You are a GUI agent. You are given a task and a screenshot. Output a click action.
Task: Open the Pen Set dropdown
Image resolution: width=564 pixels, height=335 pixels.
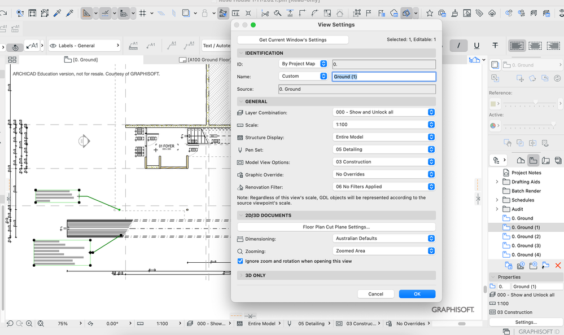point(384,149)
